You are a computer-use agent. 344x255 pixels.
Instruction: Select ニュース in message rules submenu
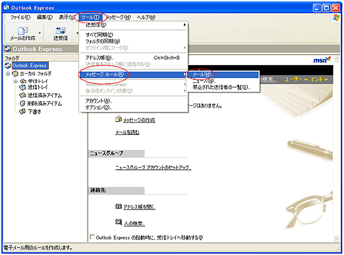click(x=223, y=81)
